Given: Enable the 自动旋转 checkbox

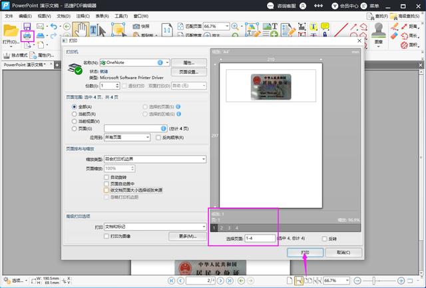Looking at the screenshot, I should (106, 177).
